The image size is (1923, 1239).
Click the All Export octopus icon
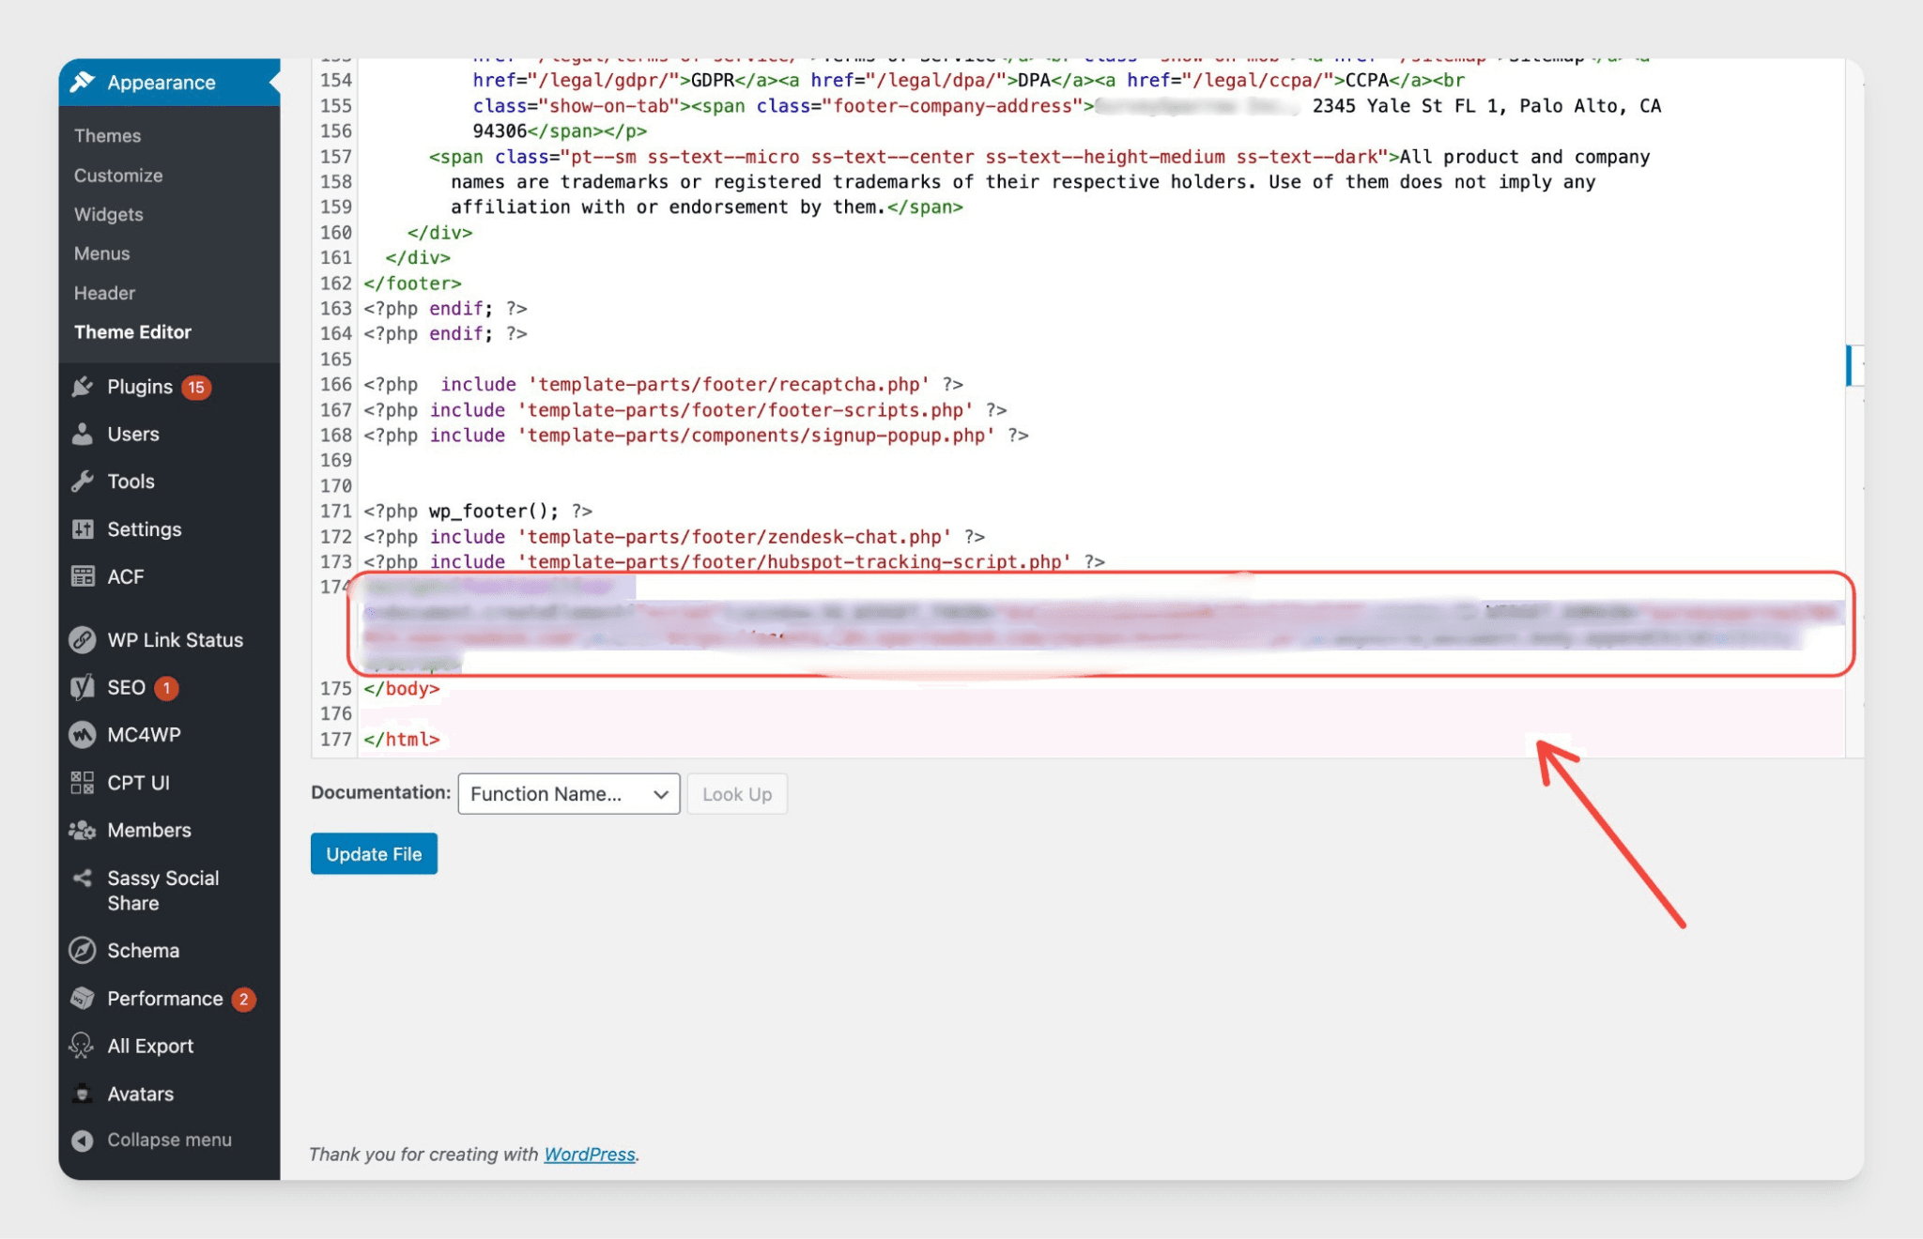click(x=83, y=1046)
